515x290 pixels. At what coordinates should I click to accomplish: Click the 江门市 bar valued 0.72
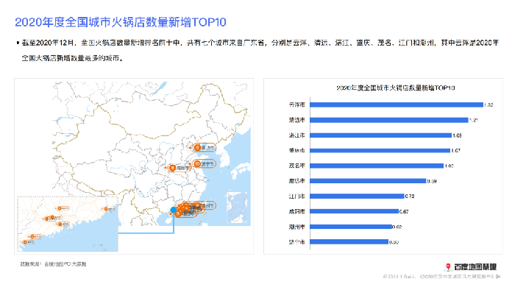coord(357,196)
